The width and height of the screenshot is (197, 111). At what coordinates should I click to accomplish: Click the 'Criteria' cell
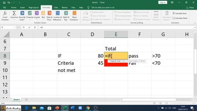pos(69,63)
